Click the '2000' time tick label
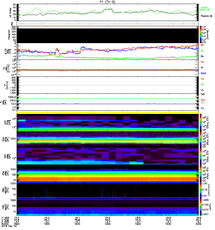 (198, 224)
